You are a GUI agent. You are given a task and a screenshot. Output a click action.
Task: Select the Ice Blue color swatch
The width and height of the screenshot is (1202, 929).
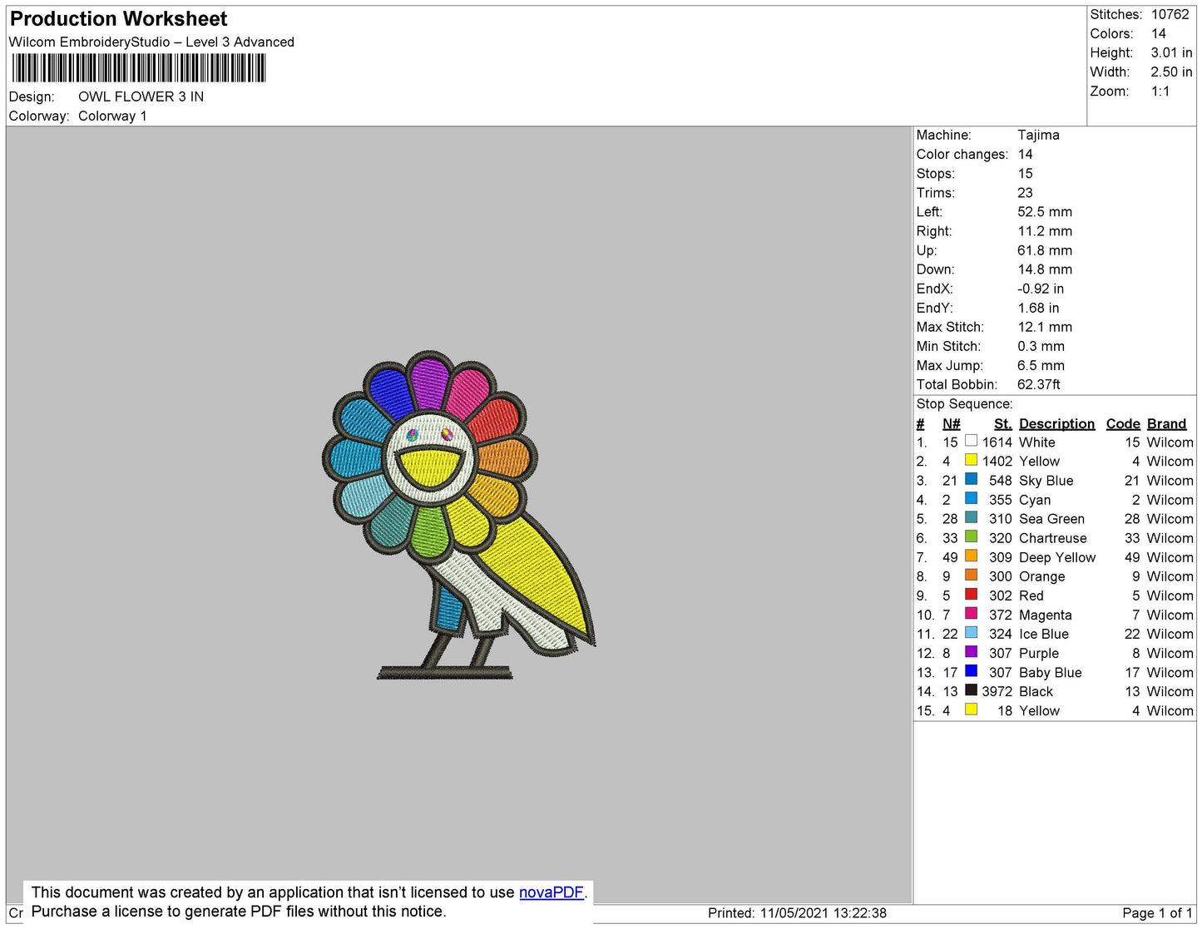pos(971,633)
